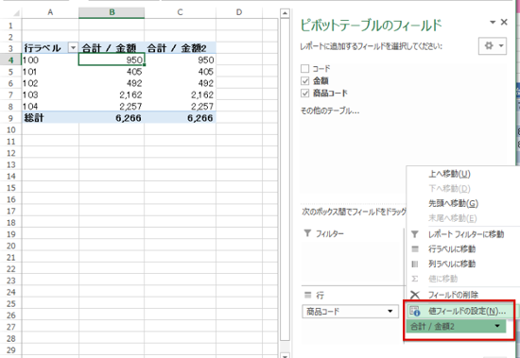Viewport: 520px width, 358px height.
Task: Choose 先頭へ移動(G) from the menu
Action: coord(453,203)
